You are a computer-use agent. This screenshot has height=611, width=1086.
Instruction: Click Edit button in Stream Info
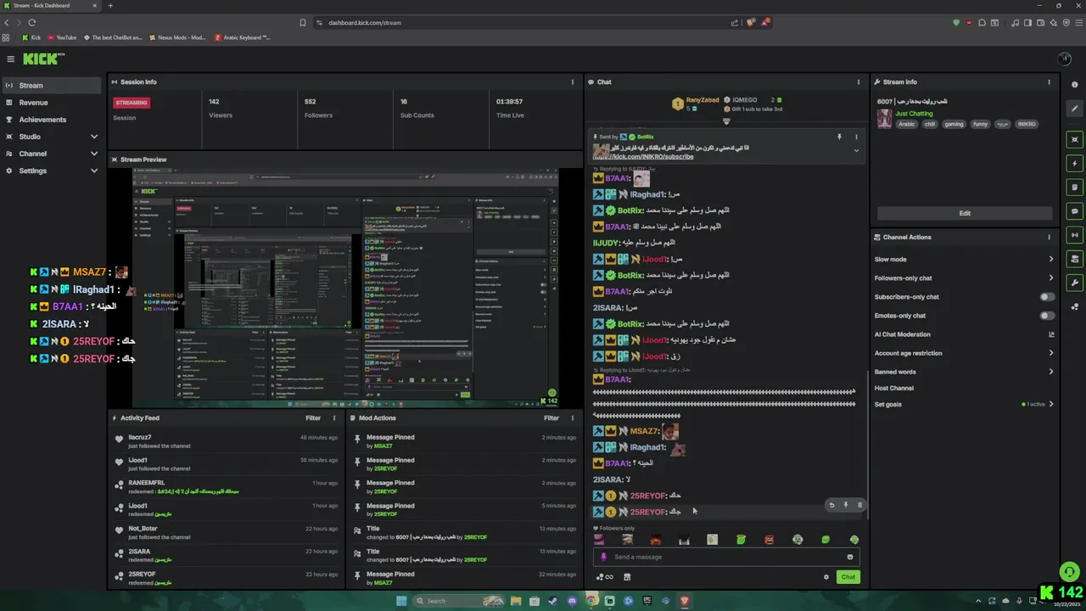click(965, 213)
